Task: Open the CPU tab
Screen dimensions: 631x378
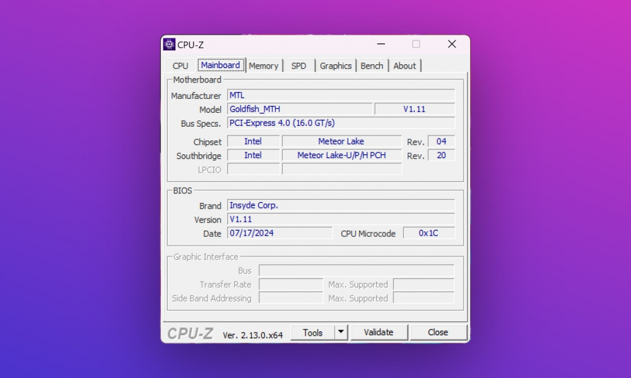Action: [x=180, y=66]
